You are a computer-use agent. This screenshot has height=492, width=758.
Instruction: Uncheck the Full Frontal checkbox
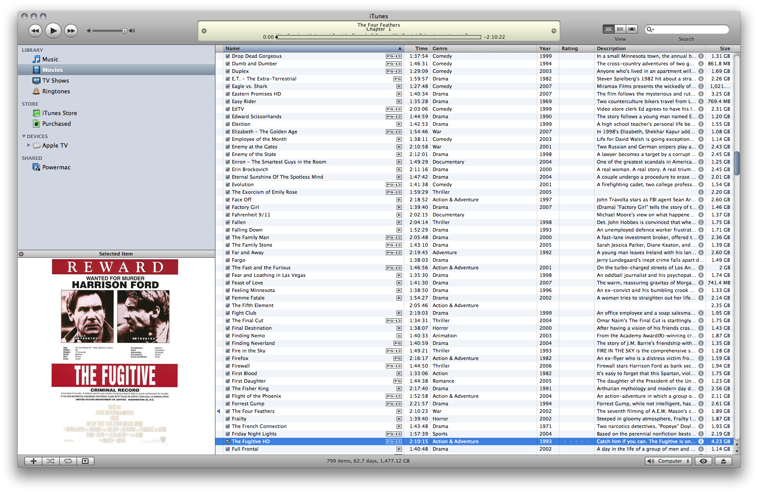pyautogui.click(x=228, y=449)
